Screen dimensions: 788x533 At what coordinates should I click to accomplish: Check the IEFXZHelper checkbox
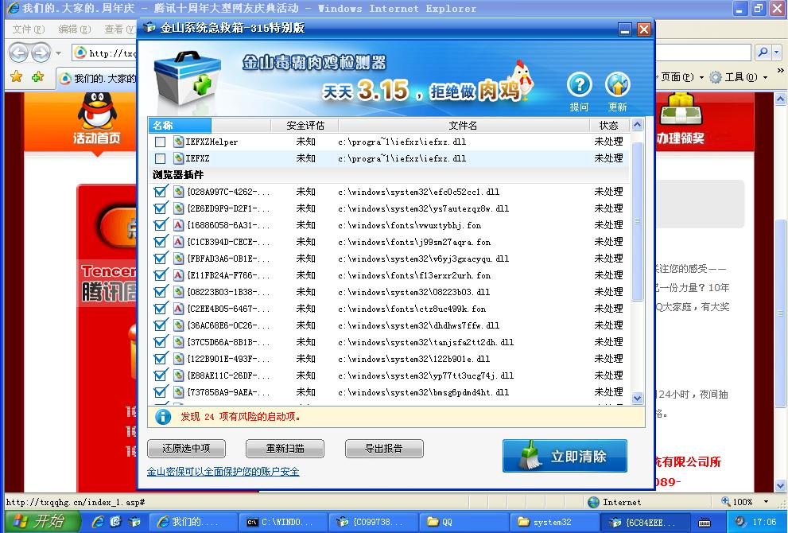(x=161, y=142)
